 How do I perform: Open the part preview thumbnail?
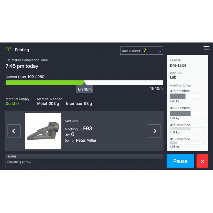[x=43, y=131]
